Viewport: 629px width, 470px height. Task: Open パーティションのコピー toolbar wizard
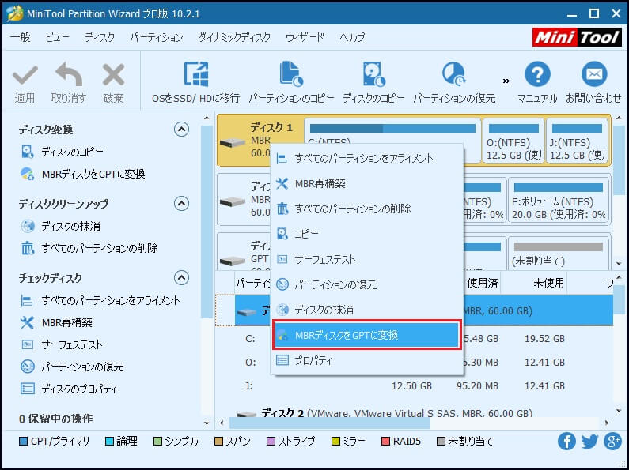(x=291, y=82)
